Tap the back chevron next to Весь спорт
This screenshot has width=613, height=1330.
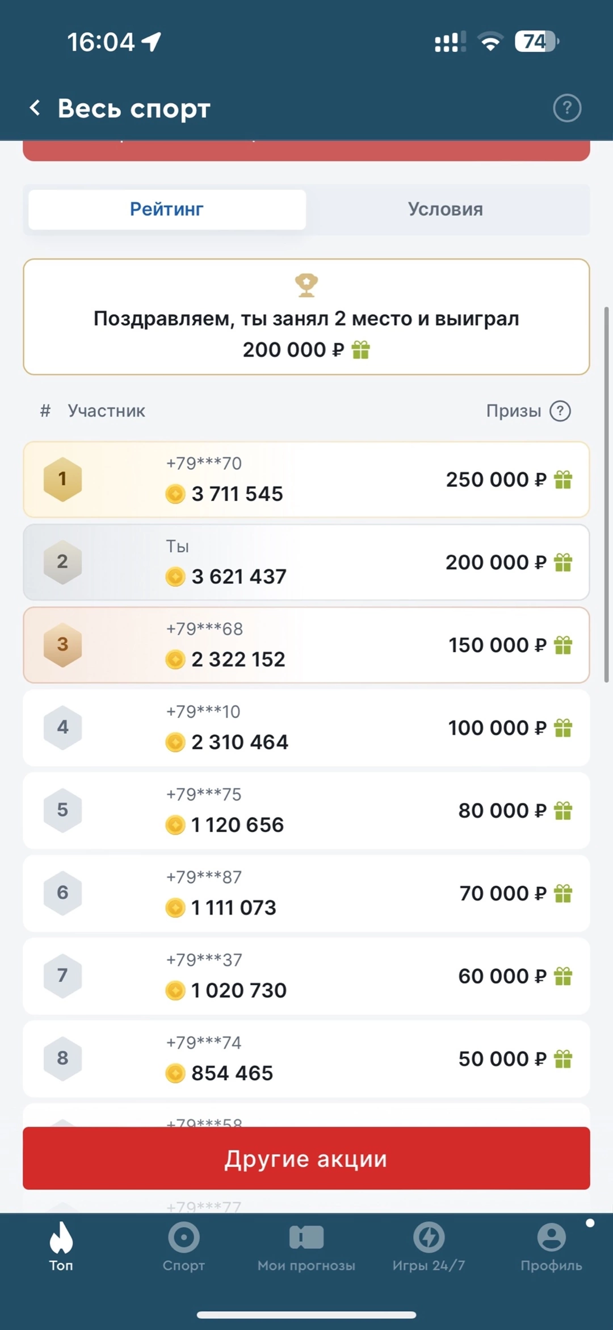pyautogui.click(x=35, y=107)
